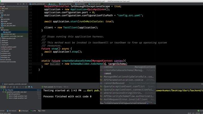This screenshot has width=203, height=114.
Task: Select pubspec.lock in project tree
Action: point(6,53)
